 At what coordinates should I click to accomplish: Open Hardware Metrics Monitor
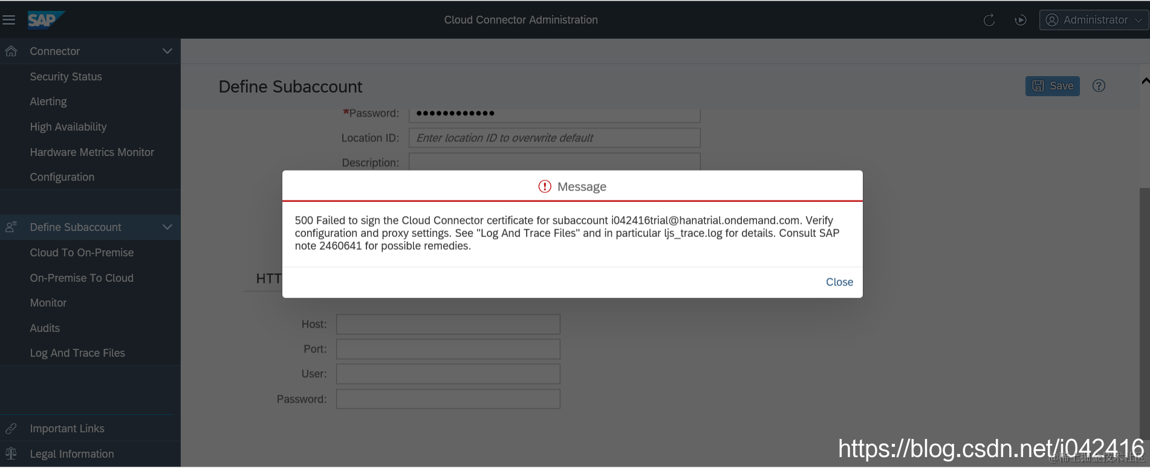click(x=92, y=152)
